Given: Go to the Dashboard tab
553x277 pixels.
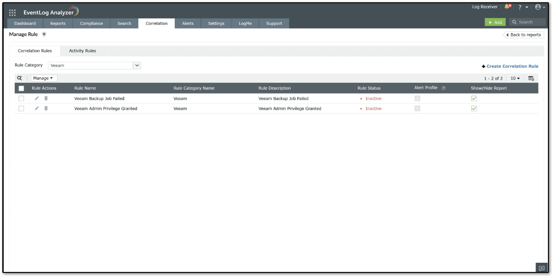Looking at the screenshot, I should point(25,23).
